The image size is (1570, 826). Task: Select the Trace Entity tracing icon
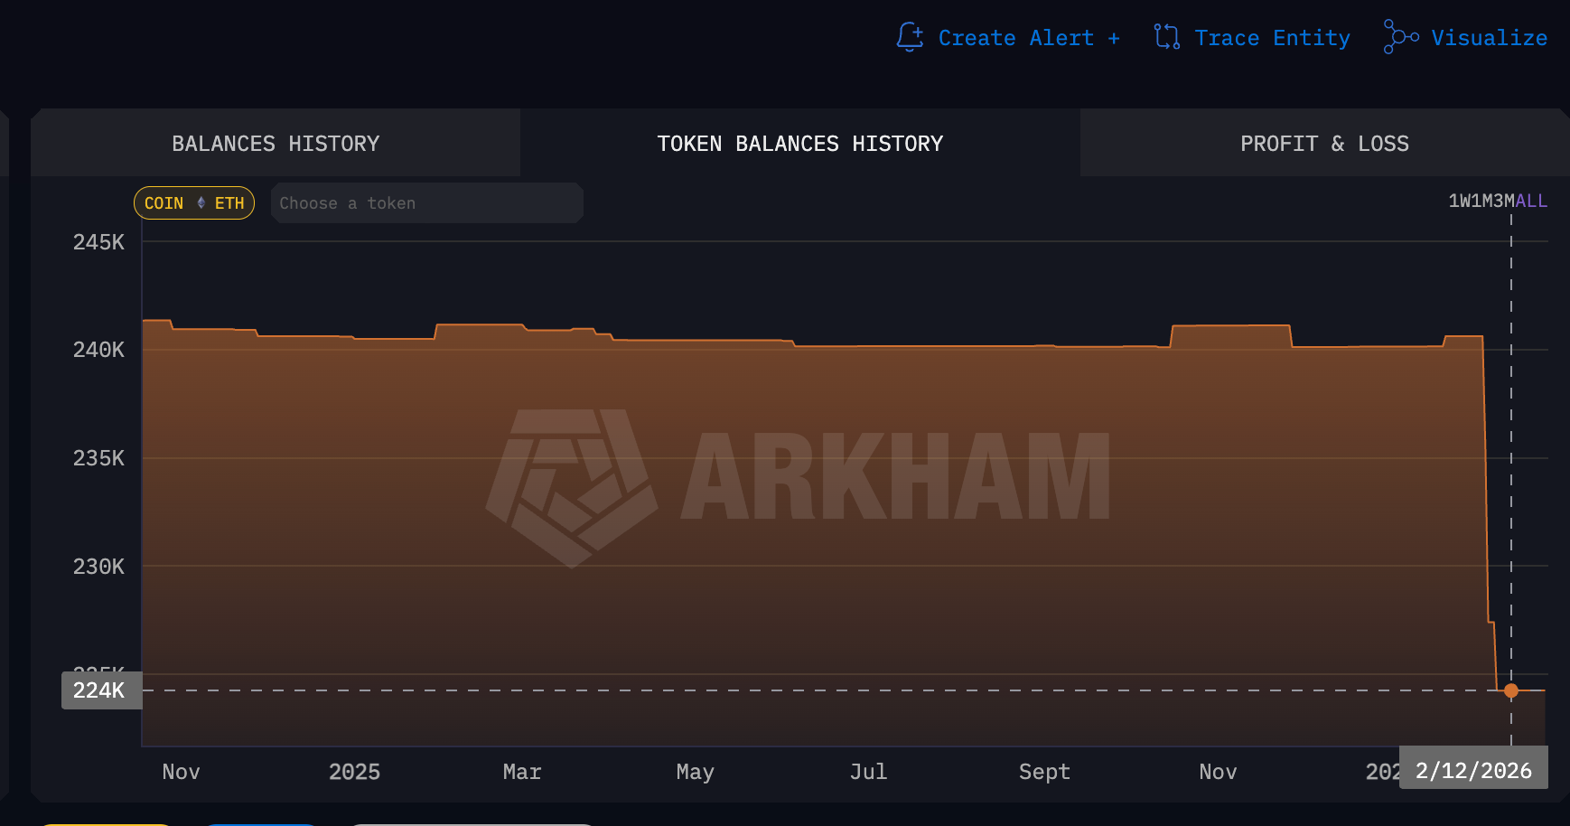pos(1166,37)
